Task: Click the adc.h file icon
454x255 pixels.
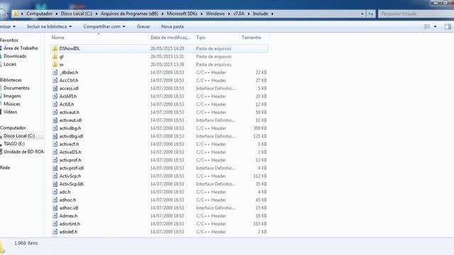Action: tap(55, 192)
